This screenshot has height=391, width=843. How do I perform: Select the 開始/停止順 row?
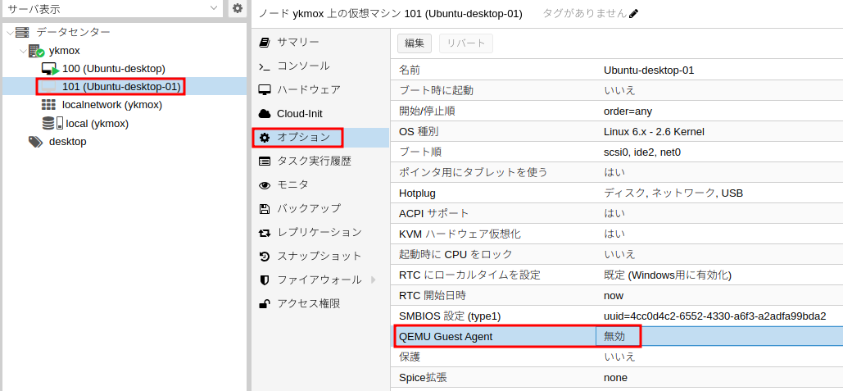coord(617,111)
